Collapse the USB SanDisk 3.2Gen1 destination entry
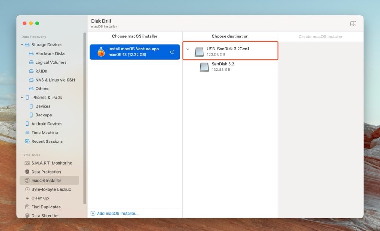The height and width of the screenshot is (231, 380). pos(188,49)
